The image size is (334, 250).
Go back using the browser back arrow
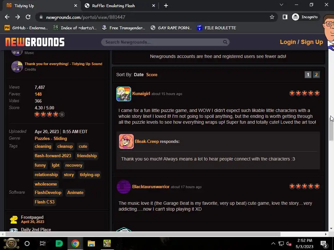click(x=7, y=17)
